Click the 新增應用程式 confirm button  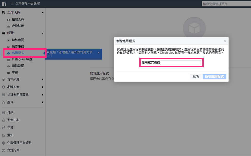tap(214, 77)
